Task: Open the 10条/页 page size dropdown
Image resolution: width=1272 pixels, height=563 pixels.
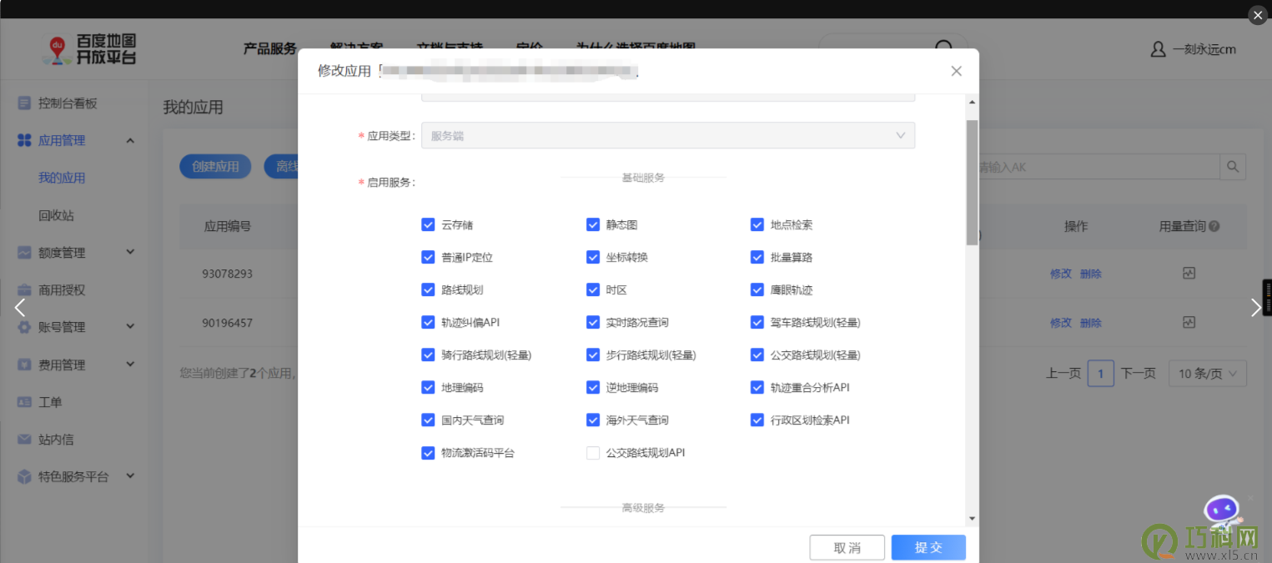Action: [x=1208, y=374]
